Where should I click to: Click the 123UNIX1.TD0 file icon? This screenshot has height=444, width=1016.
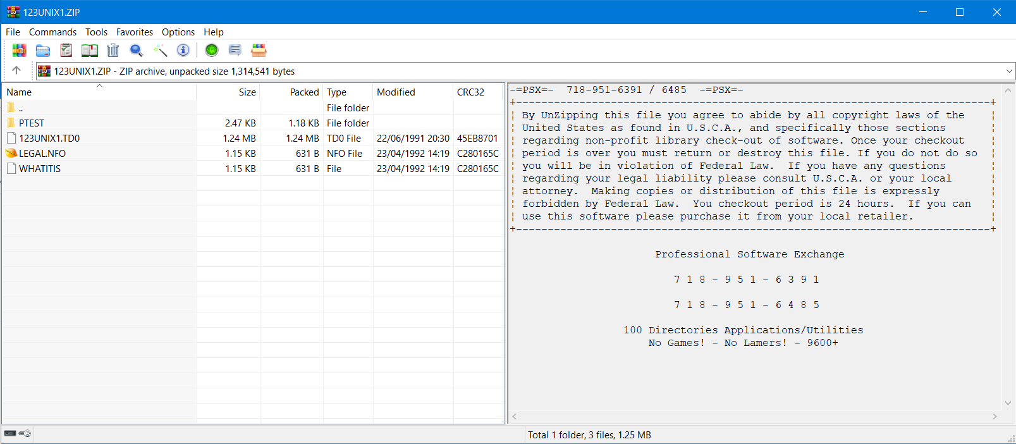click(x=11, y=138)
